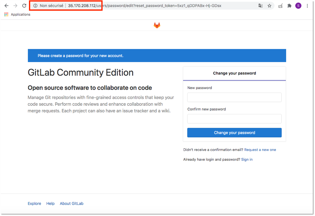Open the Extensions puzzle icon

(289, 6)
